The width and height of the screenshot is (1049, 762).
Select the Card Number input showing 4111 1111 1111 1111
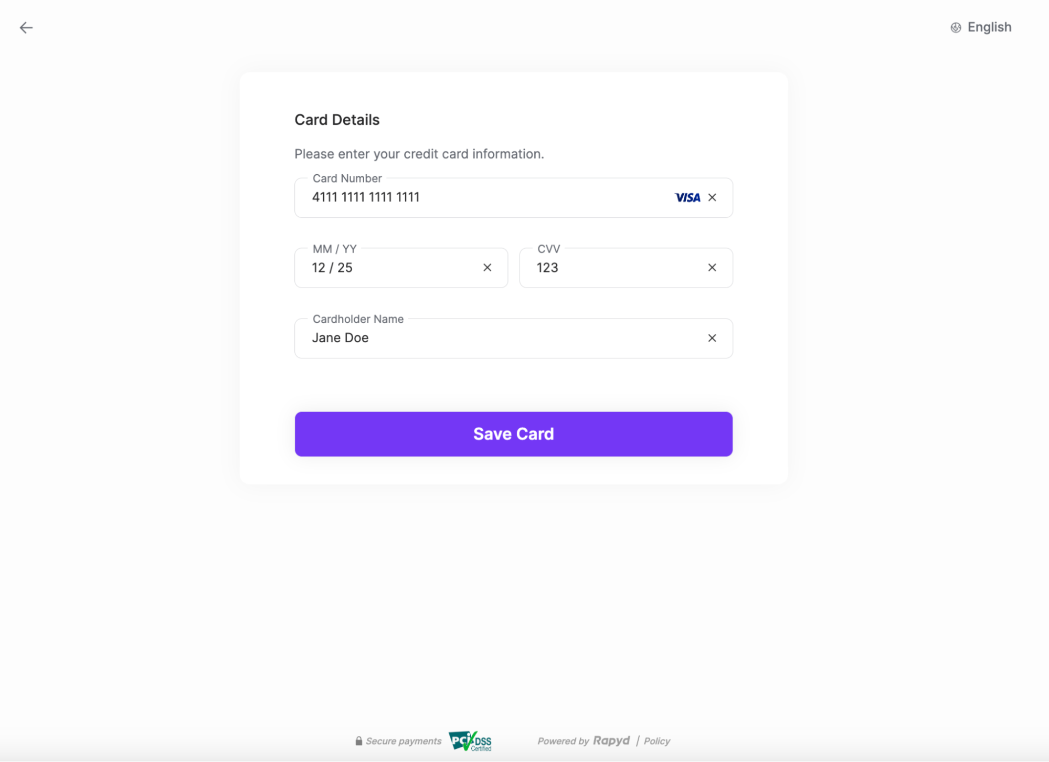tap(446, 197)
